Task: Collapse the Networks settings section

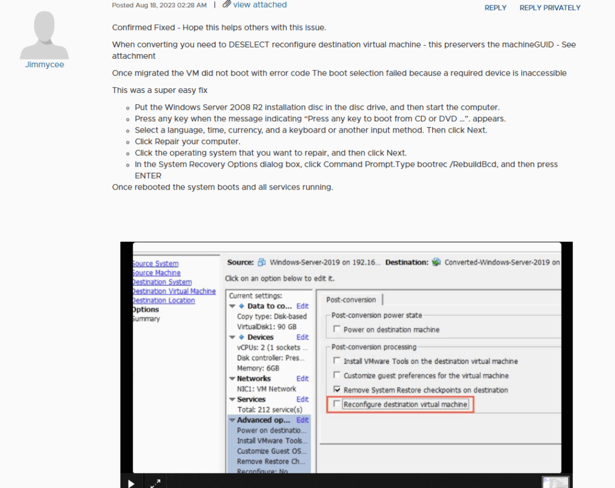Action: (232, 379)
